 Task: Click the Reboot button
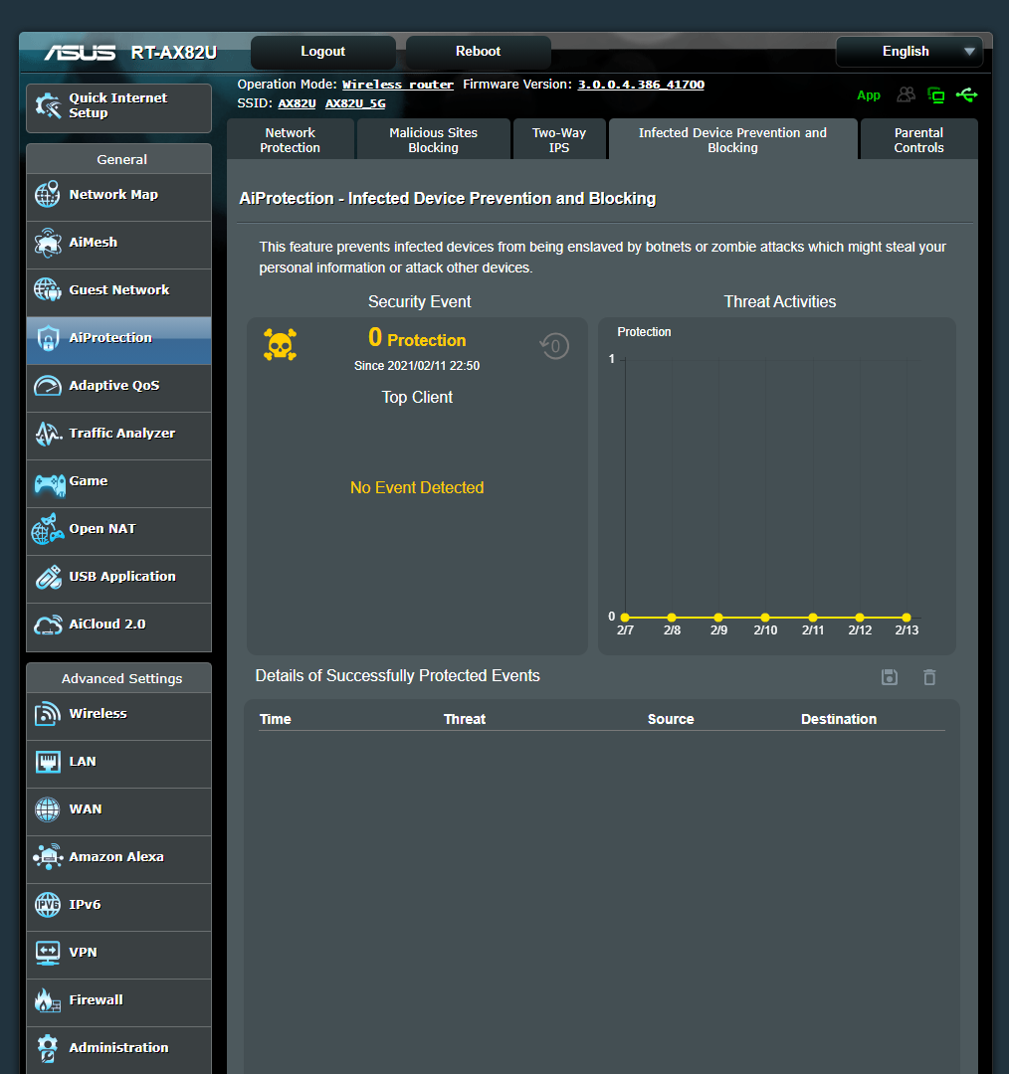(x=478, y=52)
